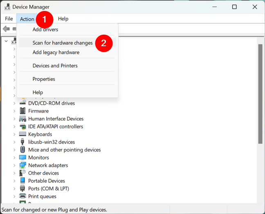The width and height of the screenshot is (265, 214).
Task: Expand the Firmware category
Action: tap(14, 111)
